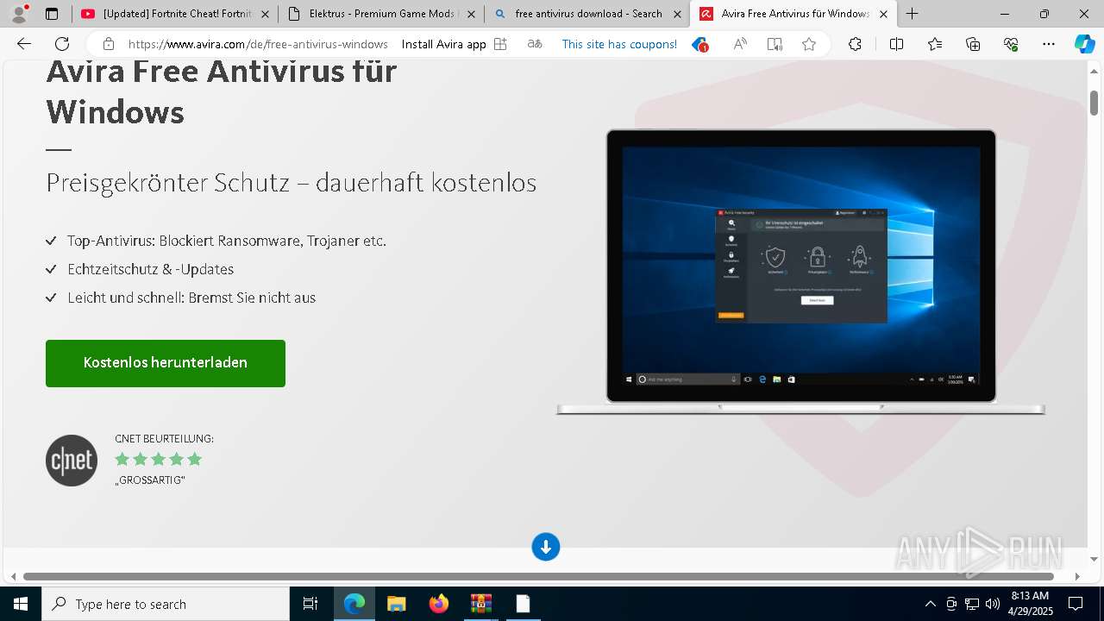Open the Windows Start menu

(21, 604)
